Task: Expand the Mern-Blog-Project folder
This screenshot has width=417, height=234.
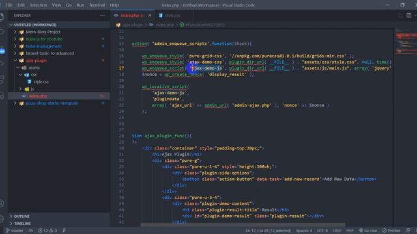Action: [x=15, y=32]
